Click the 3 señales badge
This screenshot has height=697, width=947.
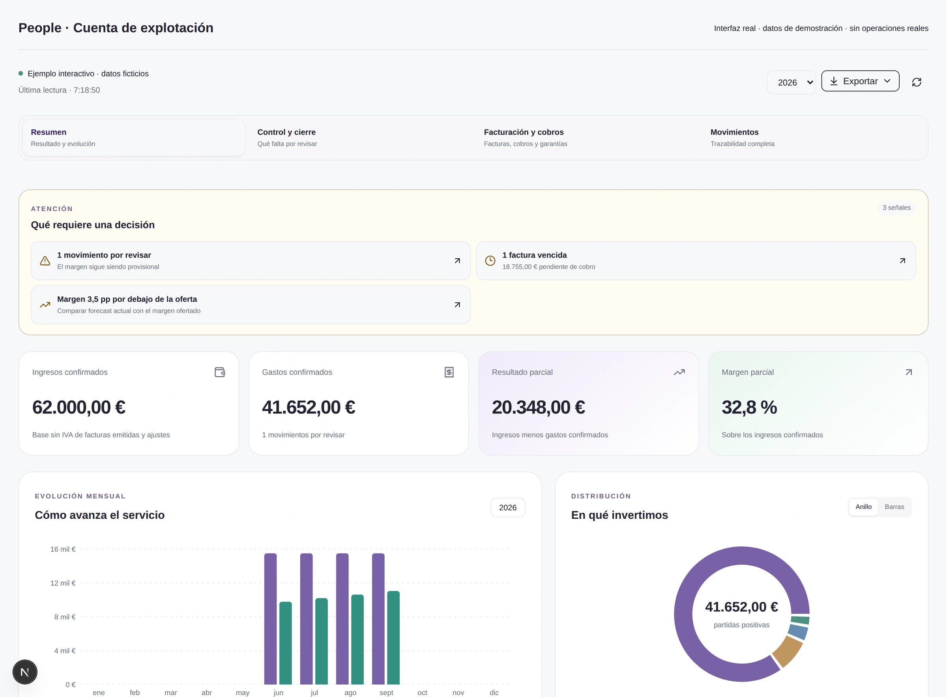tap(896, 207)
